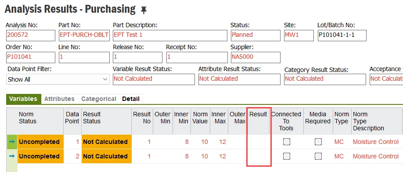Click the Analysis No field showing 200572
This screenshot has height=172, width=403.
(31, 36)
